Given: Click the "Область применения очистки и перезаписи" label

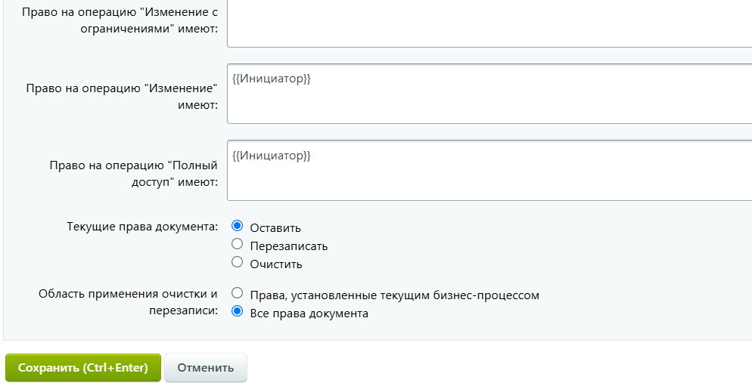Looking at the screenshot, I should [128, 301].
